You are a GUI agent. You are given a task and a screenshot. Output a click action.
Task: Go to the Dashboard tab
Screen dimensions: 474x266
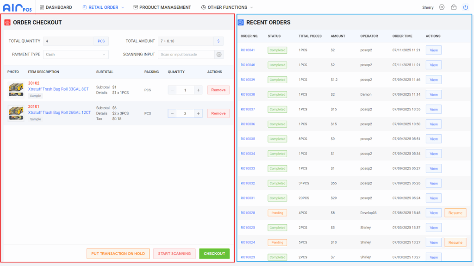(56, 7)
